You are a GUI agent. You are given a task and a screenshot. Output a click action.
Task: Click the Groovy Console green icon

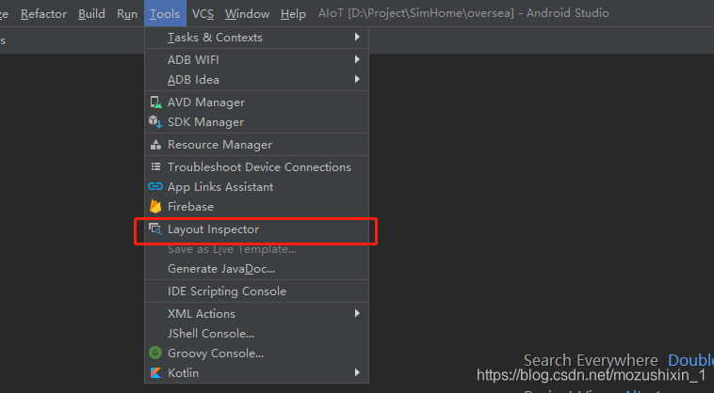(x=155, y=353)
